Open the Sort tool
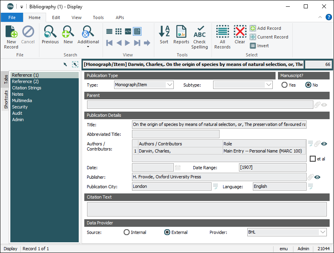 (x=164, y=35)
